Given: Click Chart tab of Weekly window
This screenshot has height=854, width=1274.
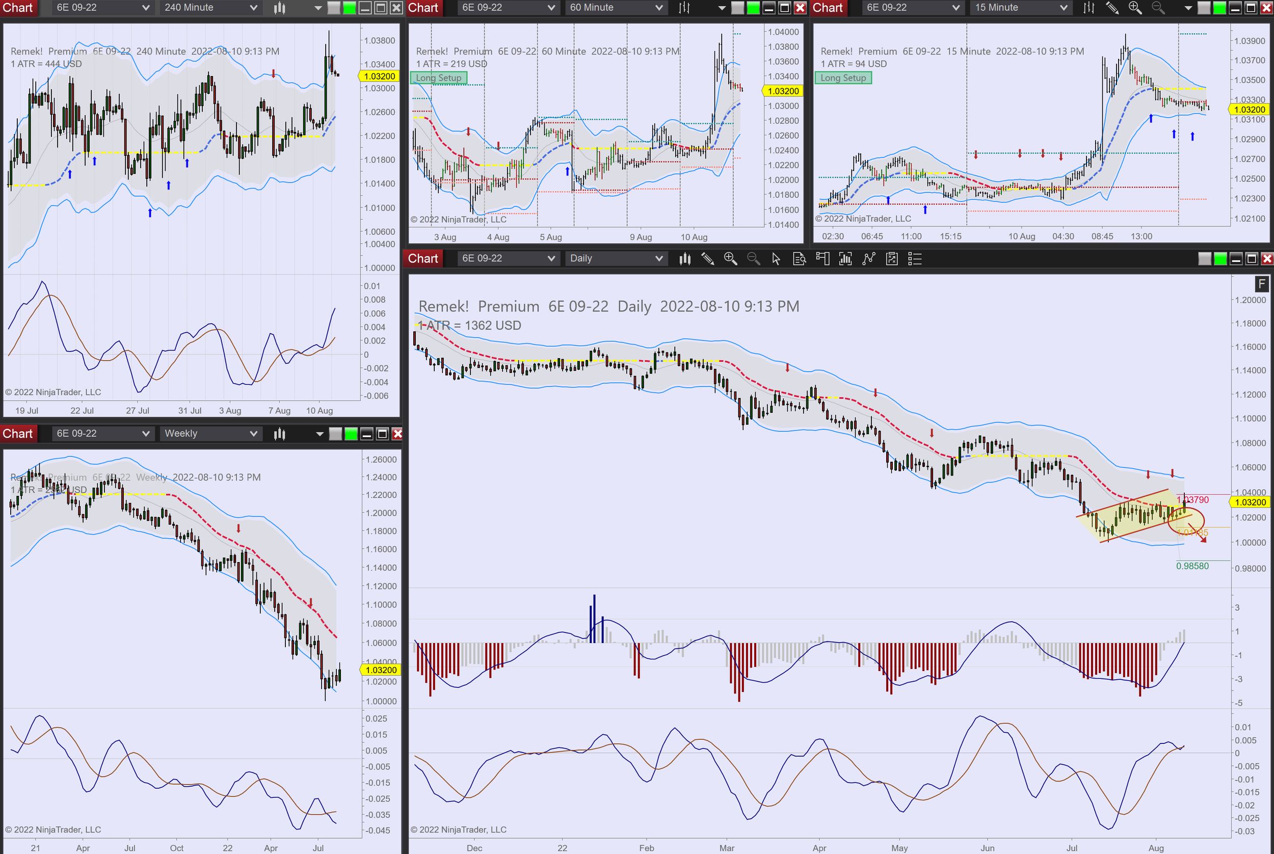Looking at the screenshot, I should [18, 434].
